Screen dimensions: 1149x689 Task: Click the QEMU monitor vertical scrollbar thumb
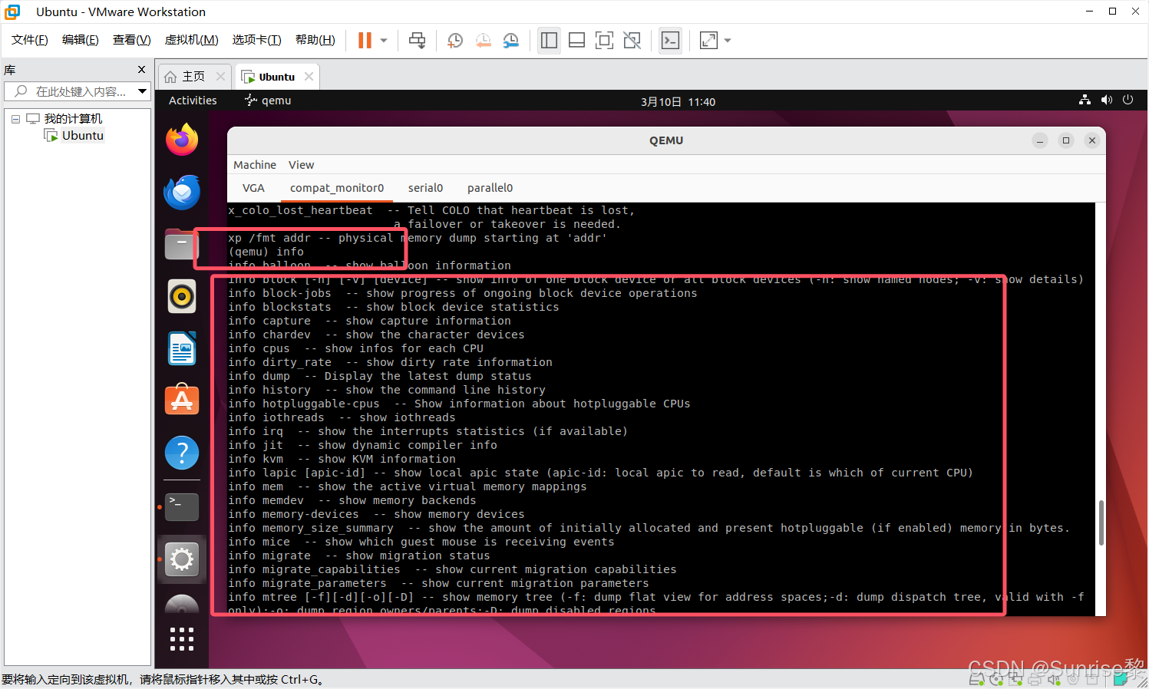point(1101,523)
